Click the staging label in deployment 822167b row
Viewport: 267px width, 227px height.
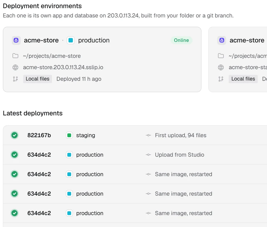click(86, 135)
